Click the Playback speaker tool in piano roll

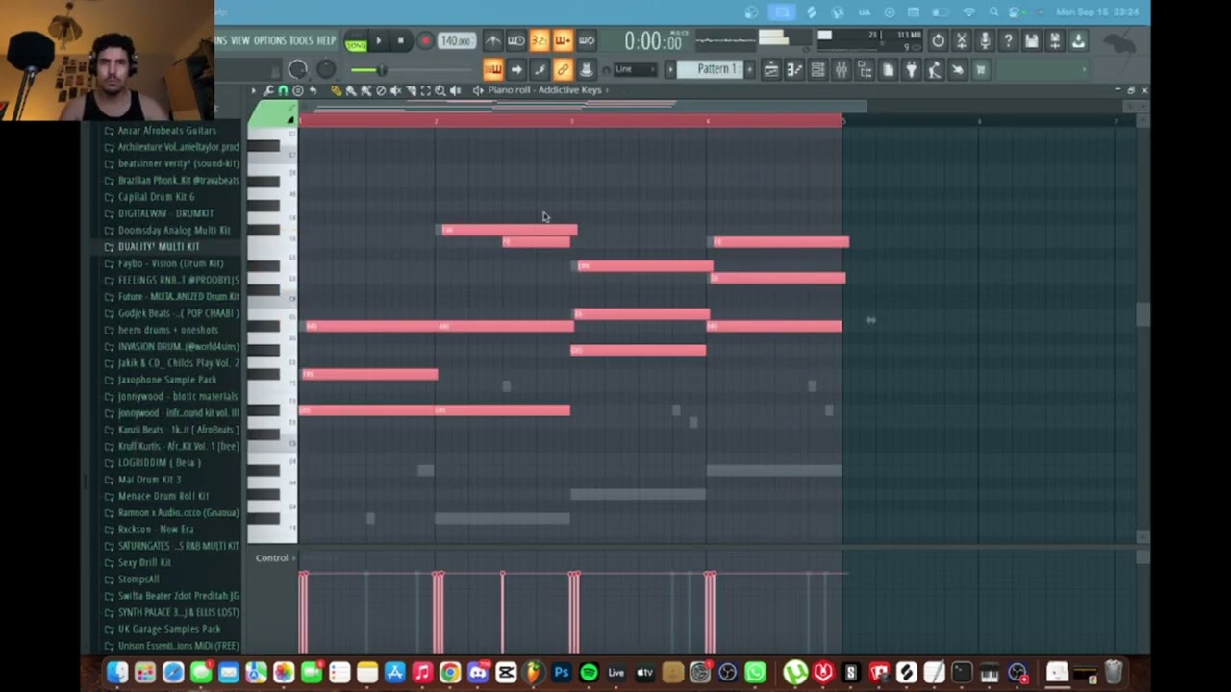pyautogui.click(x=455, y=91)
